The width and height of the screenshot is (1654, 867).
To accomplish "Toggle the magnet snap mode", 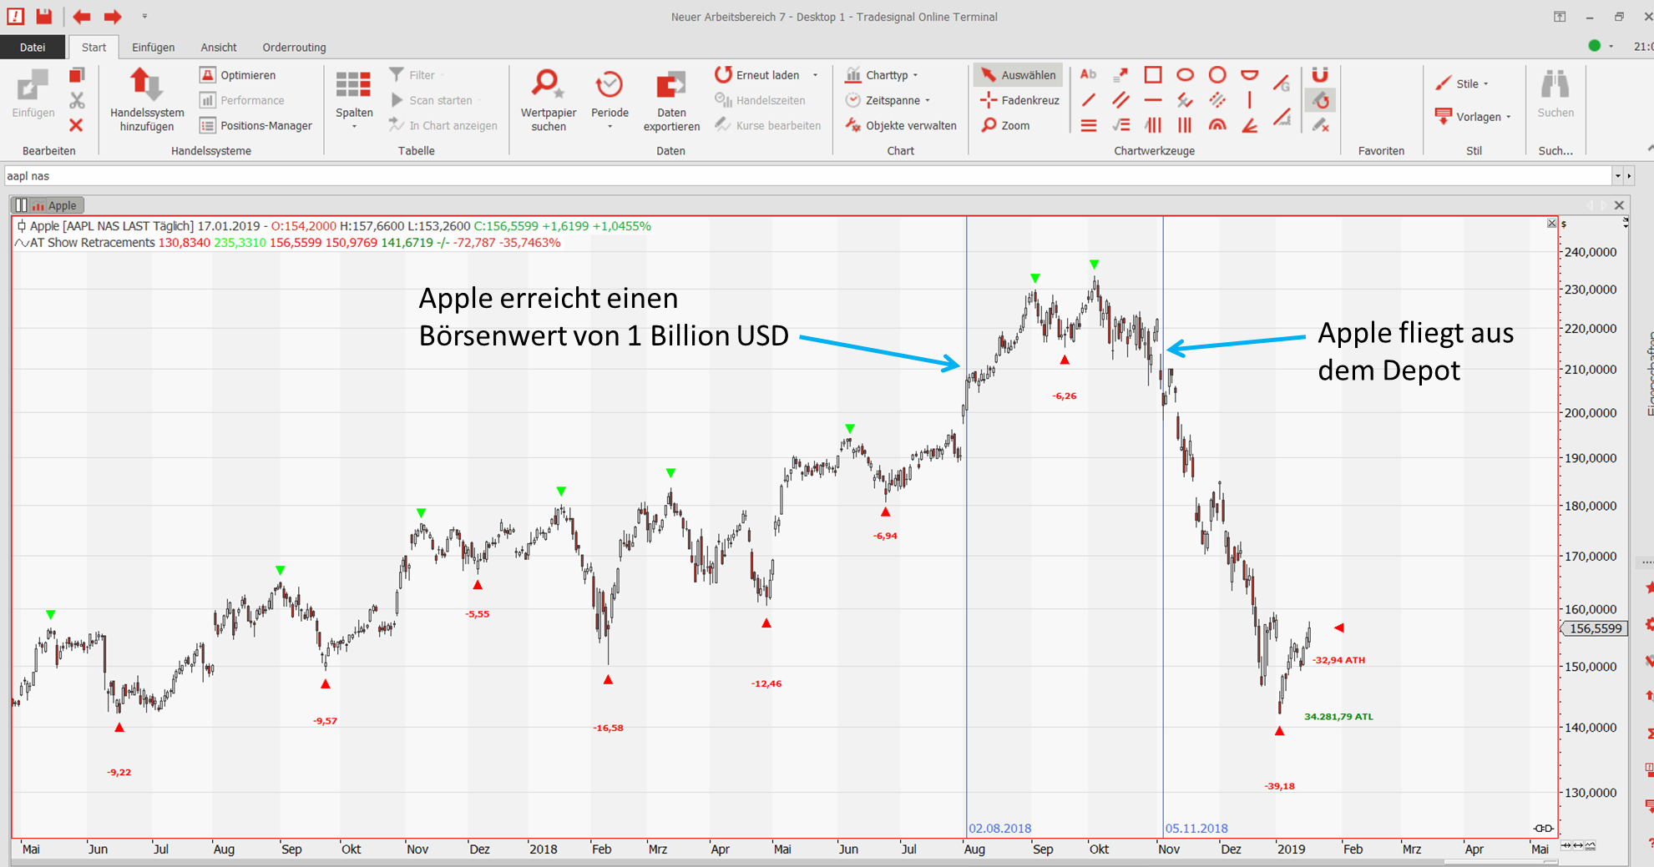I will click(x=1319, y=75).
